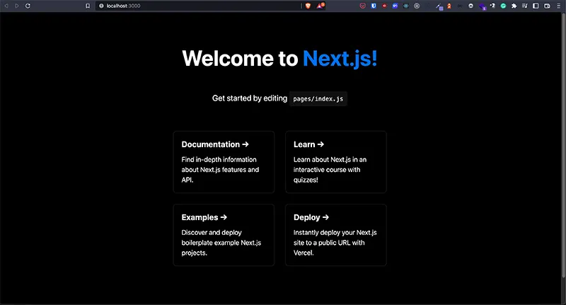Open the Learn card
566x305 pixels.
pos(335,162)
